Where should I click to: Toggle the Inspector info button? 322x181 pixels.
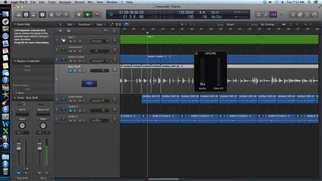[26, 15]
